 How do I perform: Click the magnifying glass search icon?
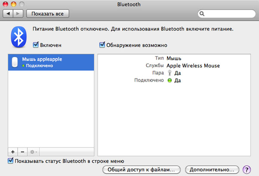(202, 14)
